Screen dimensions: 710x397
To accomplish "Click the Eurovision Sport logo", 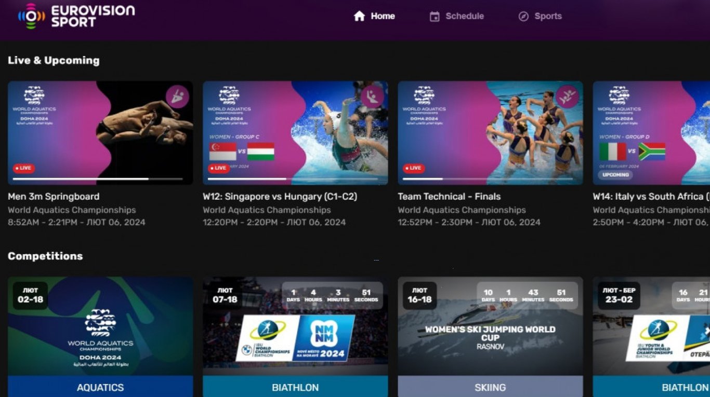I will (76, 16).
